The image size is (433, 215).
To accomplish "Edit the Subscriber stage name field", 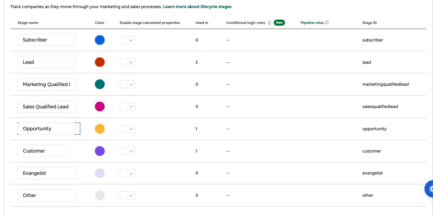I will click(46, 40).
